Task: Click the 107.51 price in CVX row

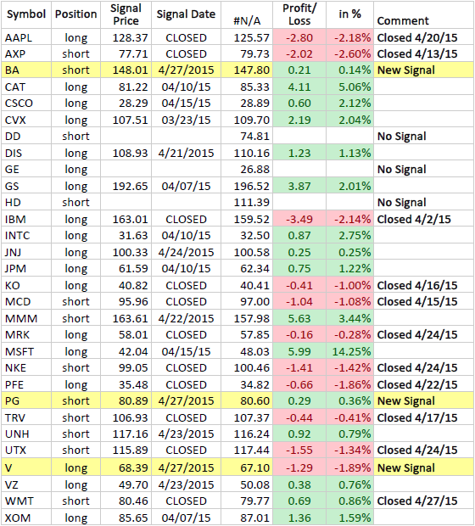Action: click(x=126, y=120)
